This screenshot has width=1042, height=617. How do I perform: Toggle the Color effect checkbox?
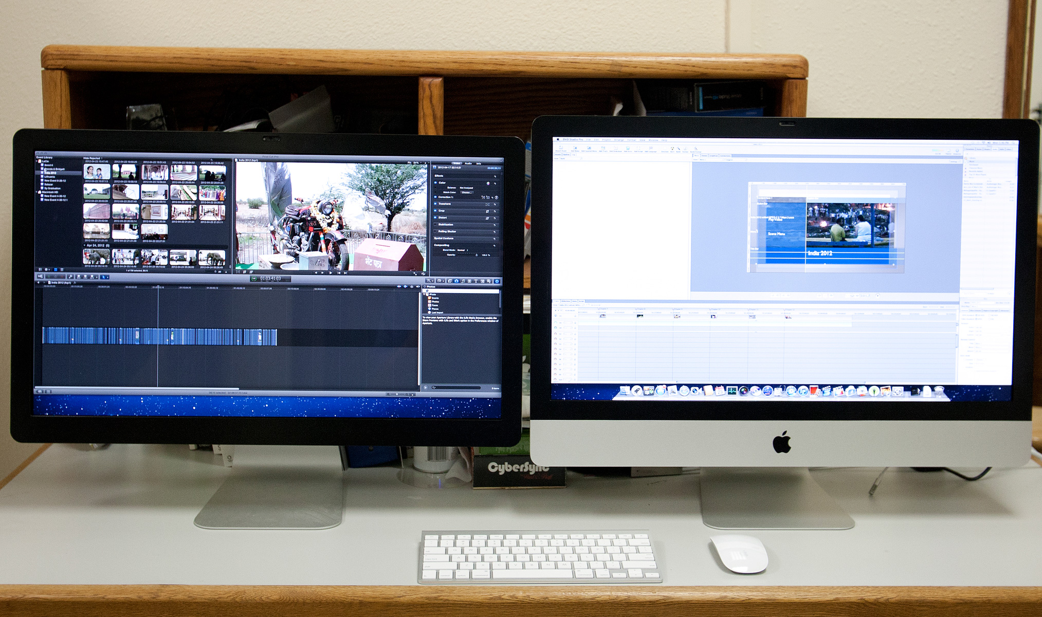[x=435, y=183]
